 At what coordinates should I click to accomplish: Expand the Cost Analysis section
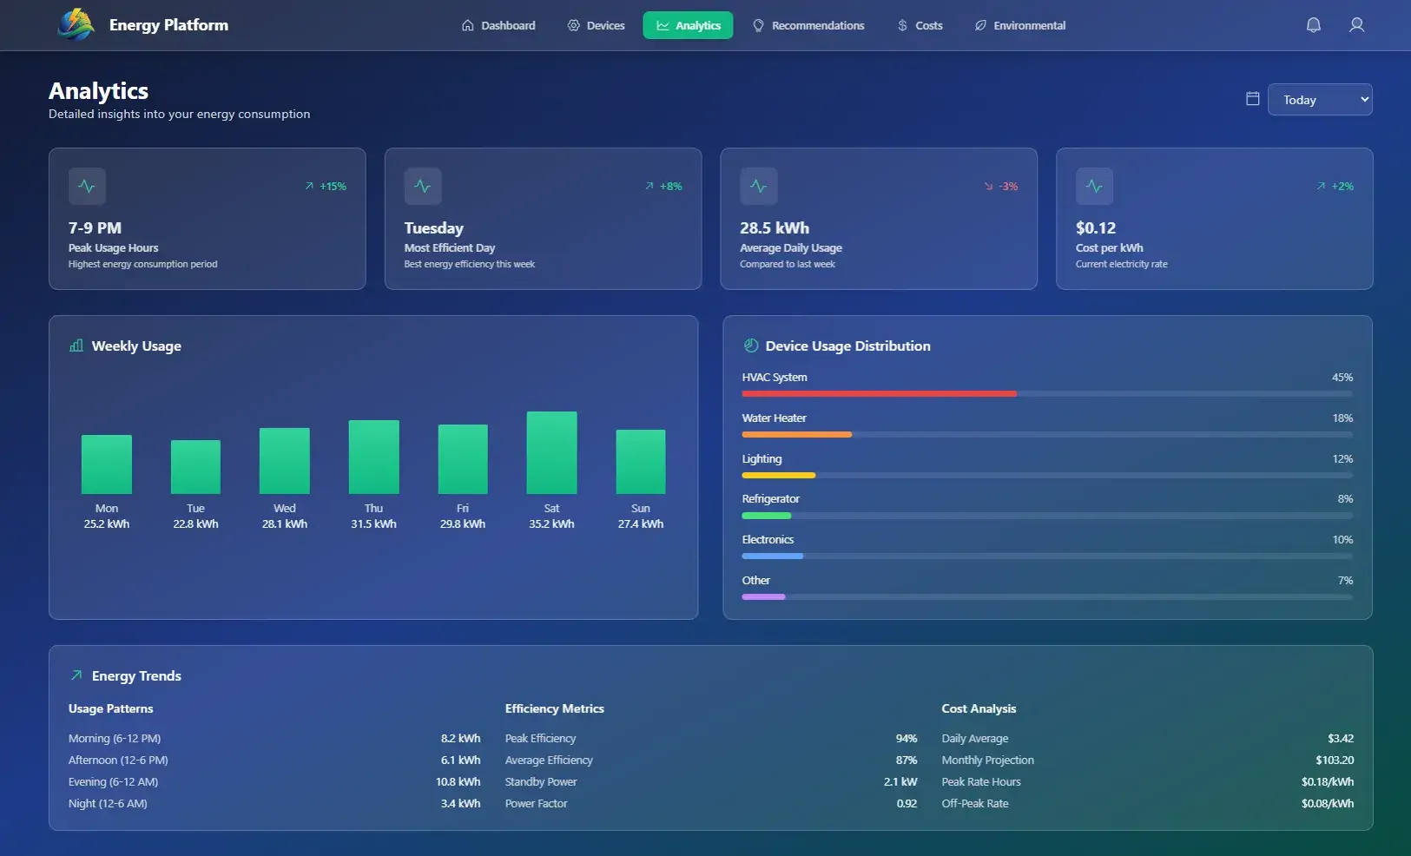pyautogui.click(x=979, y=708)
